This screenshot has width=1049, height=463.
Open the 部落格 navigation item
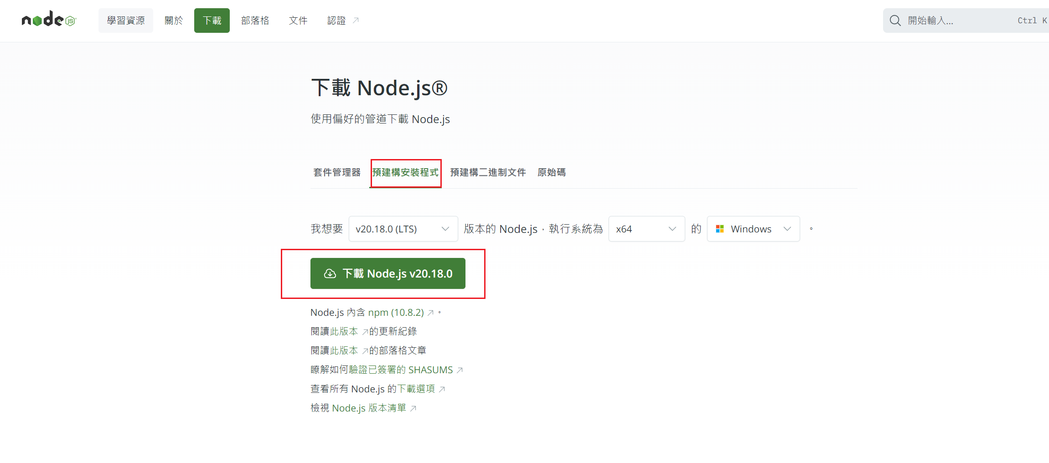[x=255, y=21]
